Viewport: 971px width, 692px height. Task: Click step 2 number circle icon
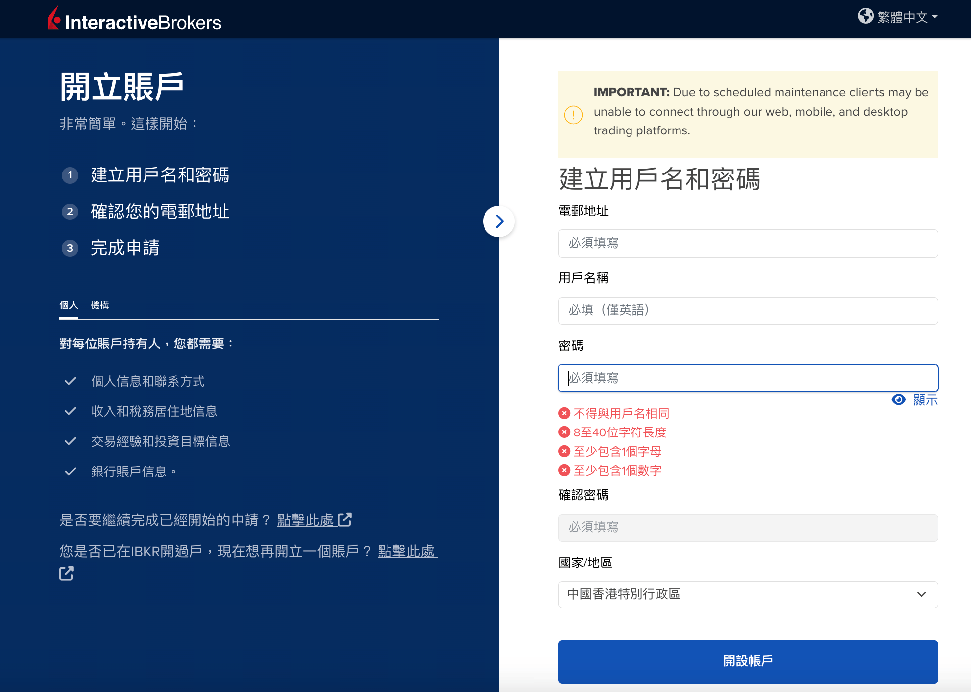(x=70, y=212)
